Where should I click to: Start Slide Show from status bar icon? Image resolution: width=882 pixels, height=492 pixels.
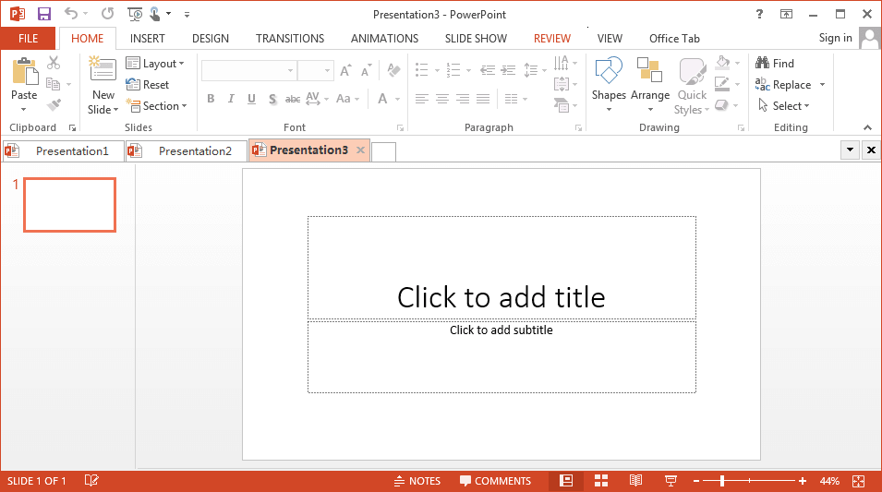coord(671,481)
